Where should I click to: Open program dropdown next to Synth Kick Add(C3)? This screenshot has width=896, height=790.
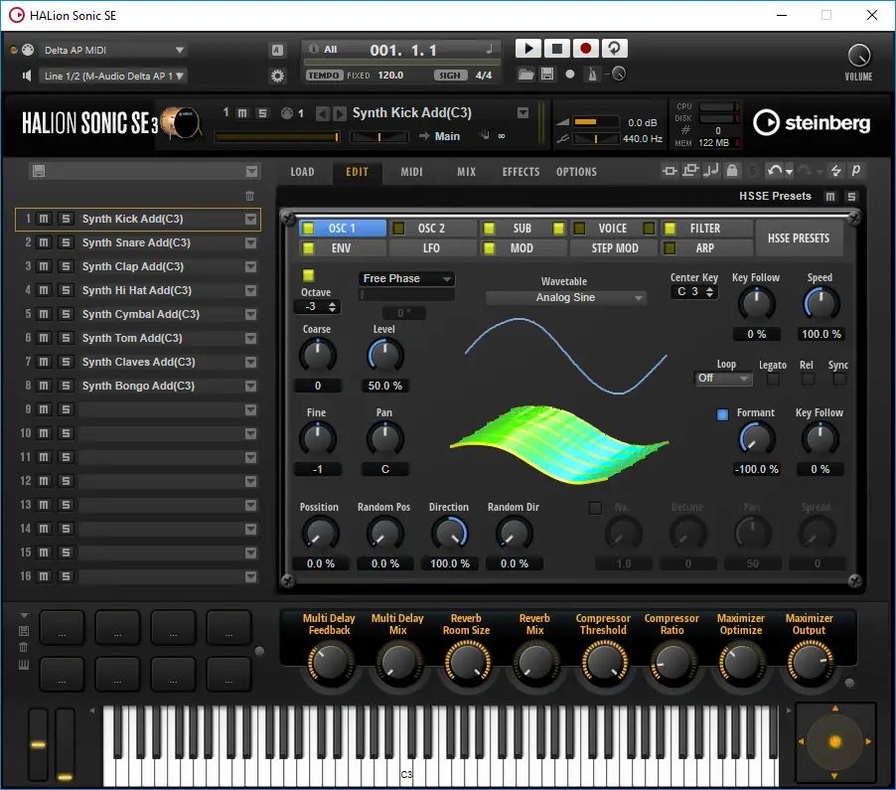click(523, 112)
